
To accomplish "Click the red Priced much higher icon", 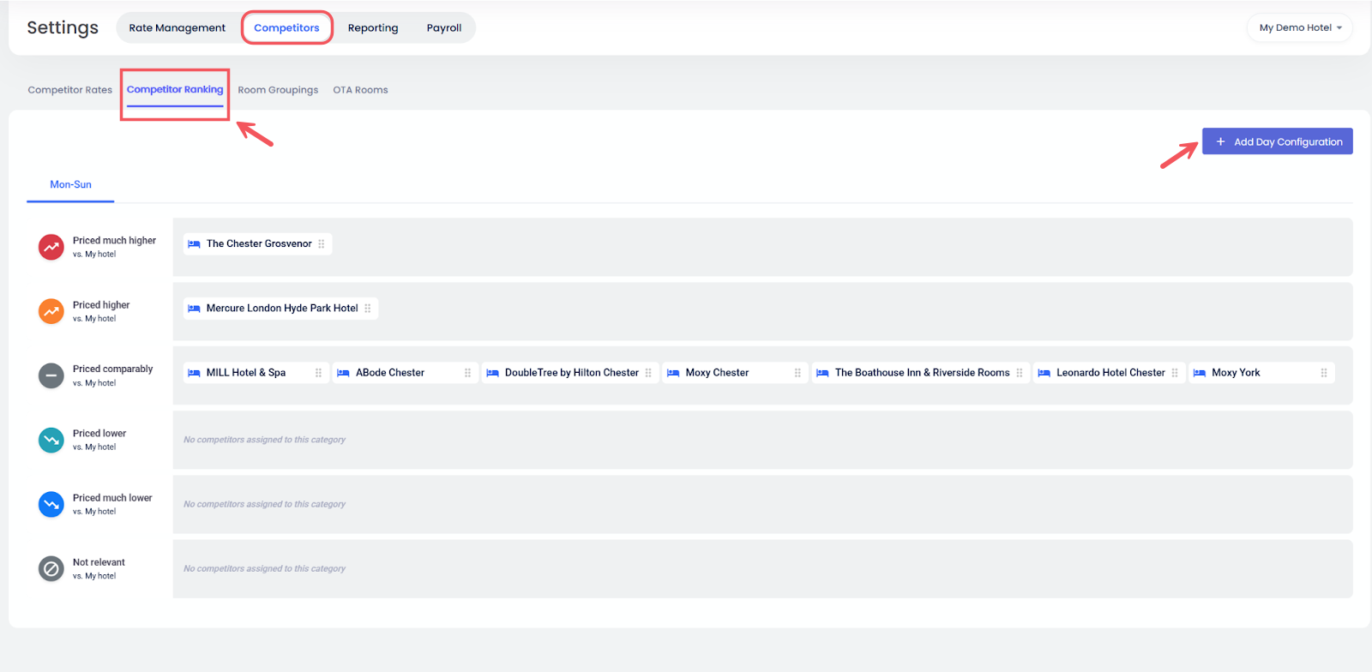I will coord(51,247).
